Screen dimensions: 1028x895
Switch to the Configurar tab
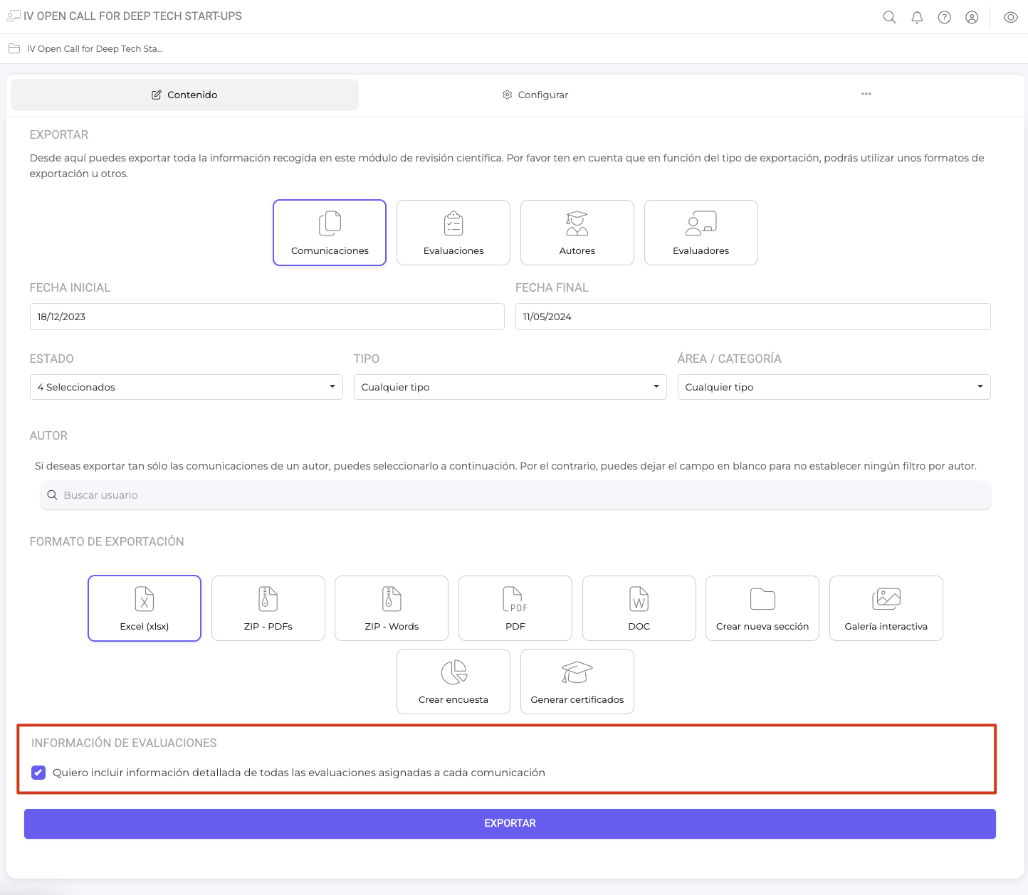535,95
